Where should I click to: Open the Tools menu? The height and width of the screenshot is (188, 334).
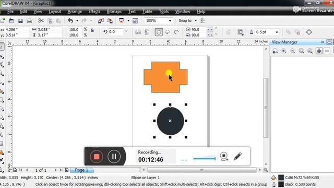[x=163, y=11]
